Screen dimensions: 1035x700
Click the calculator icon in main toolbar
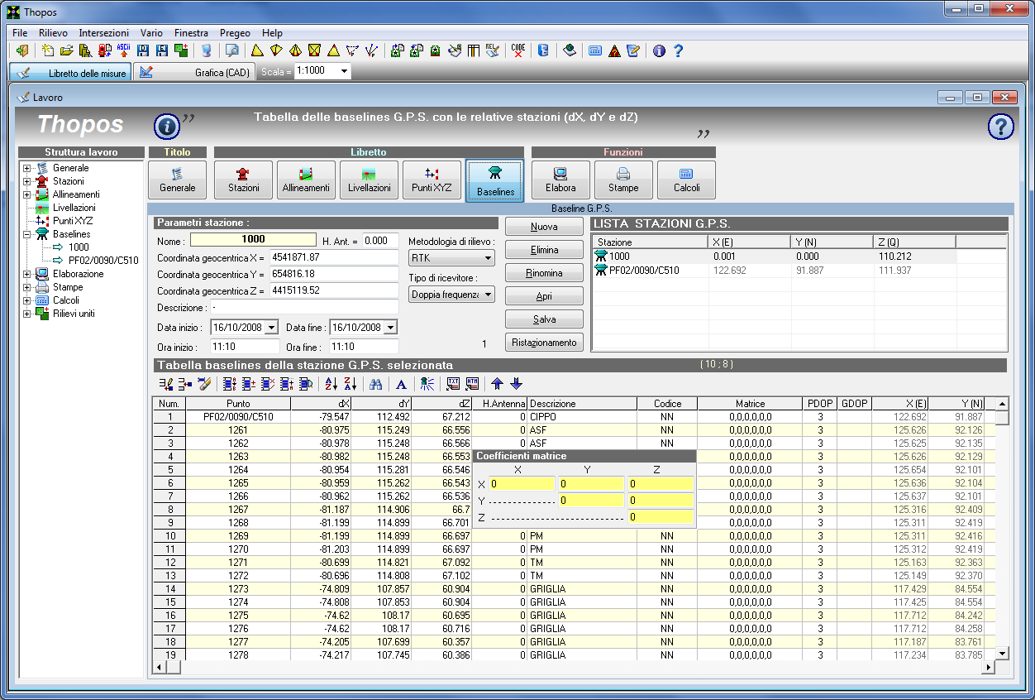coord(594,50)
